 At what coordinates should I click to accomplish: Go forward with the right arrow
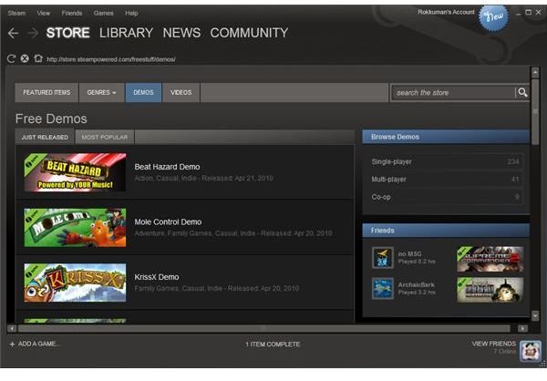pos(33,33)
